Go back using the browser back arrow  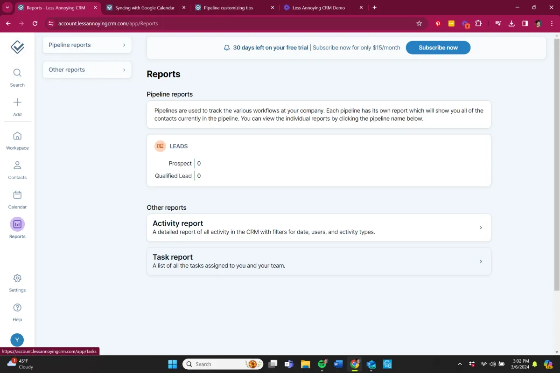click(8, 23)
